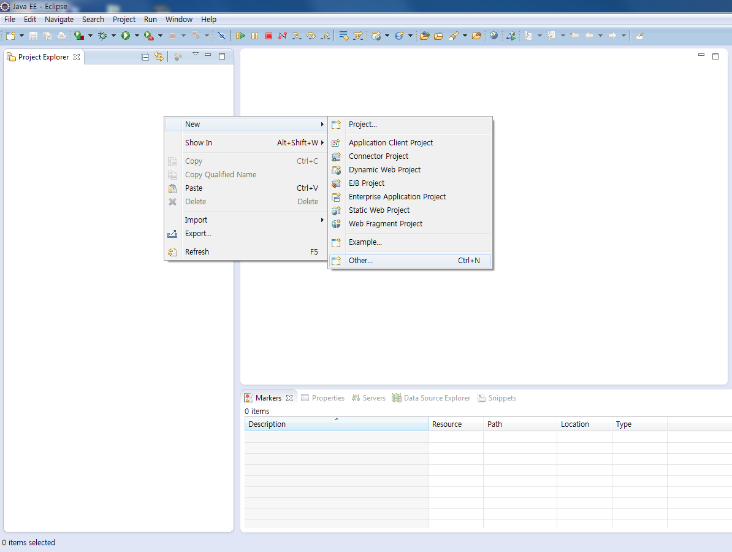Image resolution: width=732 pixels, height=552 pixels.
Task: Click Refresh in the context menu
Action: click(197, 252)
